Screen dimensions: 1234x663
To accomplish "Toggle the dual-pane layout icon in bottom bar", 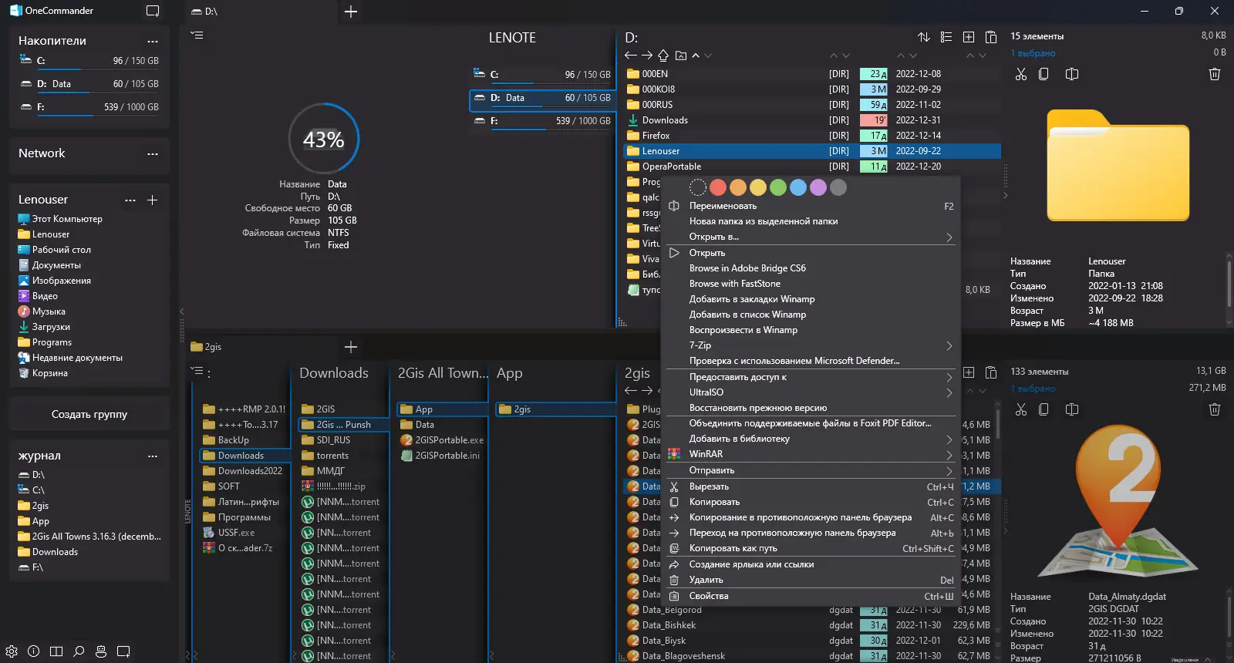I will (x=56, y=651).
